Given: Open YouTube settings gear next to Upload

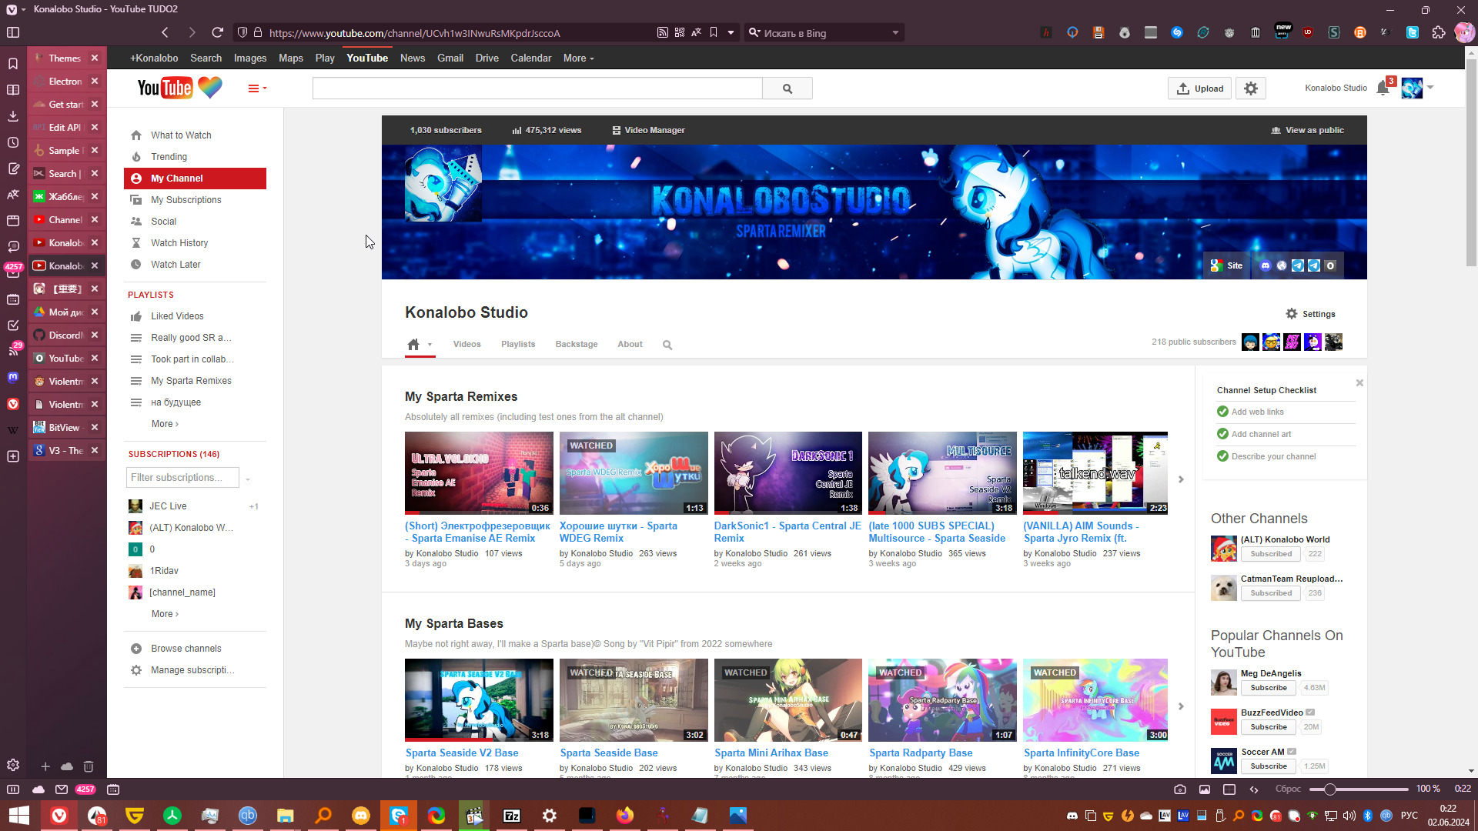Looking at the screenshot, I should pyautogui.click(x=1251, y=88).
